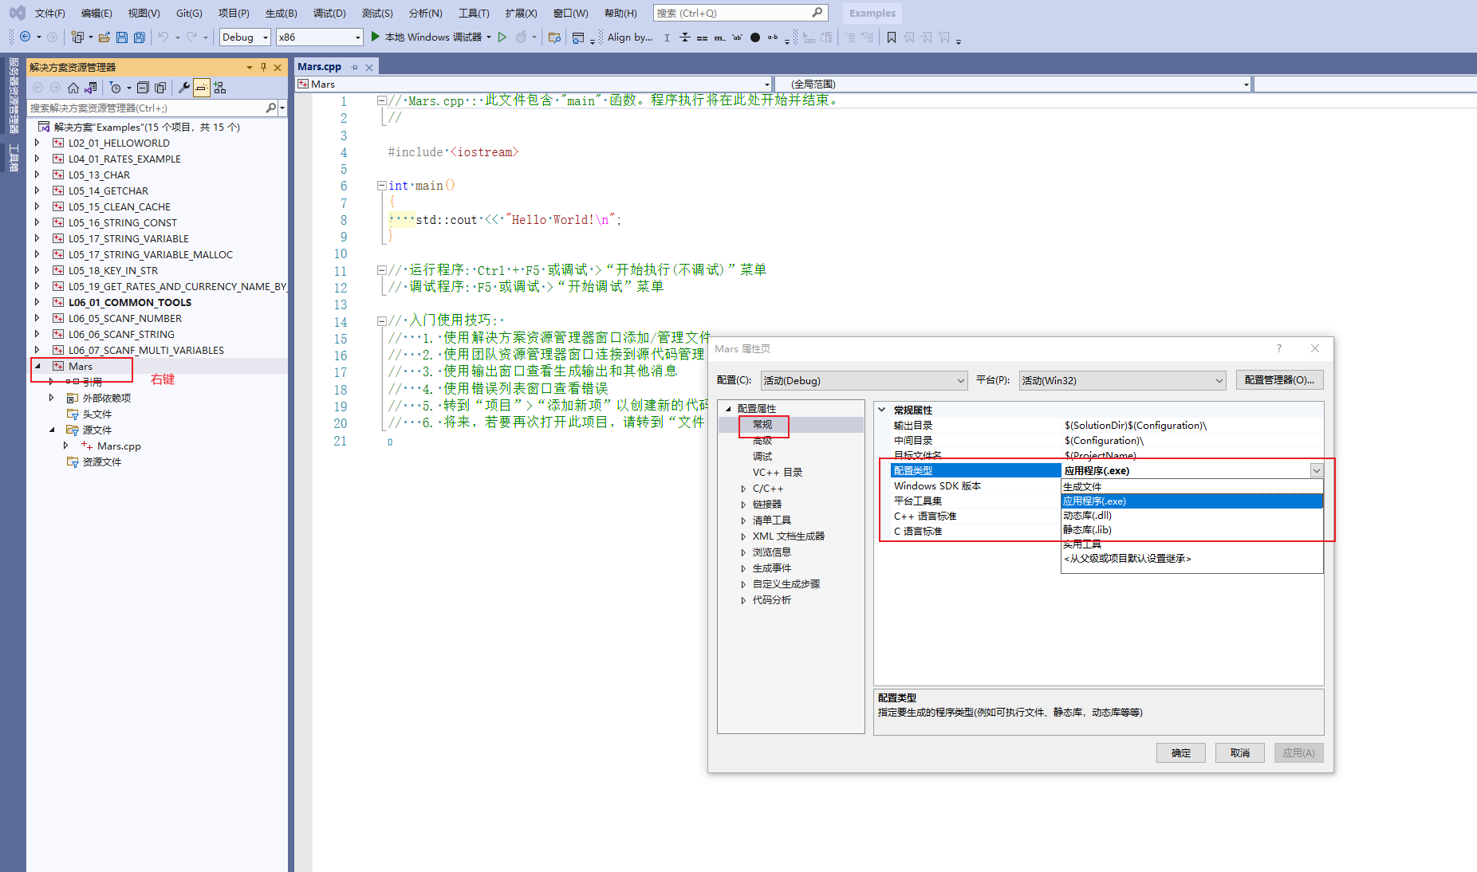Click Sync with Active Document icon
Screen dimensions: 1477x872
90,88
